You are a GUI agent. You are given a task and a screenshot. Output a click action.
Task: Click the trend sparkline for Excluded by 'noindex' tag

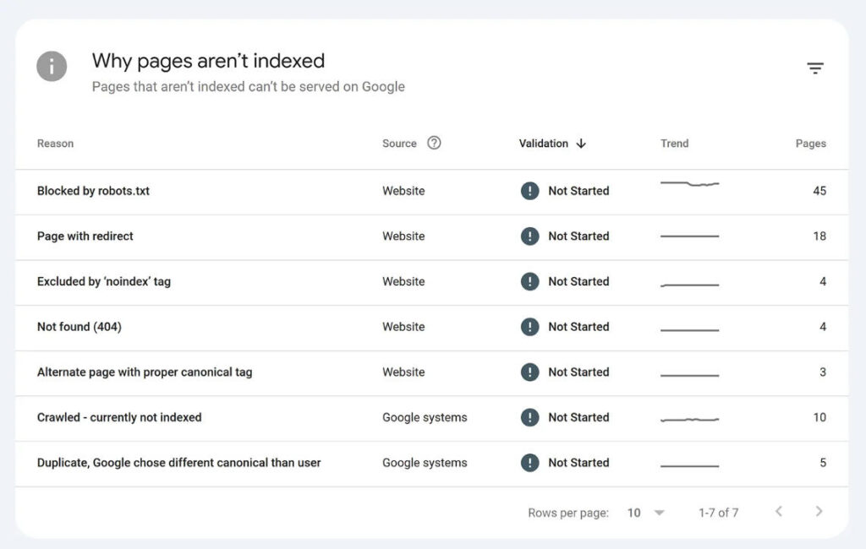point(690,285)
